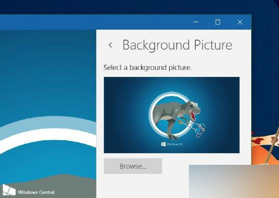This screenshot has width=279, height=198.
Task: Click the empty pane area below Browse button
Action: [x=143, y=186]
